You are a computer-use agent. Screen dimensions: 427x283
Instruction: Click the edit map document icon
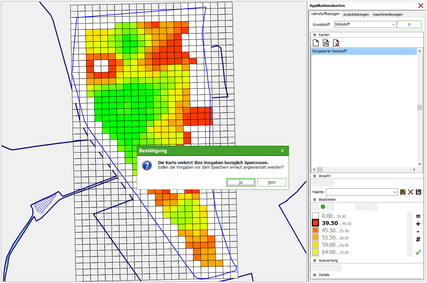[326, 43]
